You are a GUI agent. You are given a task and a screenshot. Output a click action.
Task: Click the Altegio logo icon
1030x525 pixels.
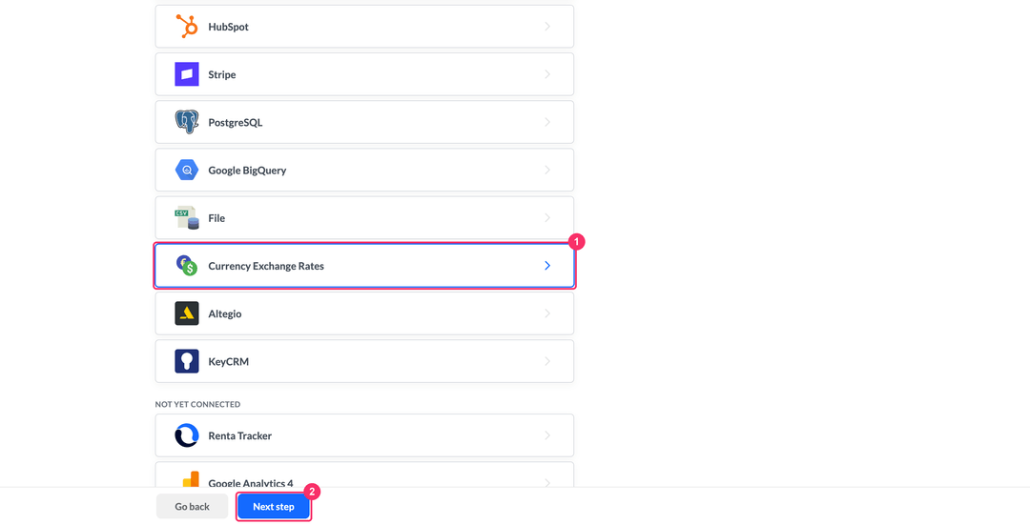(x=187, y=313)
